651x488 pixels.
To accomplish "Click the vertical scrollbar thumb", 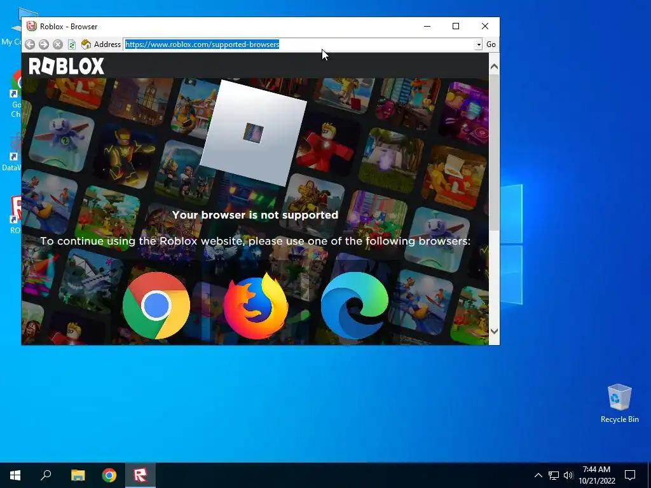I will (x=494, y=152).
